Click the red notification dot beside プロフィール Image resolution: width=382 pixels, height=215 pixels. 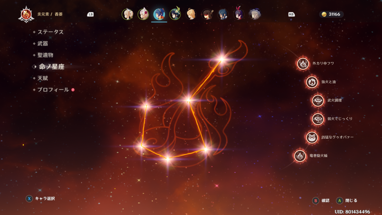73,90
